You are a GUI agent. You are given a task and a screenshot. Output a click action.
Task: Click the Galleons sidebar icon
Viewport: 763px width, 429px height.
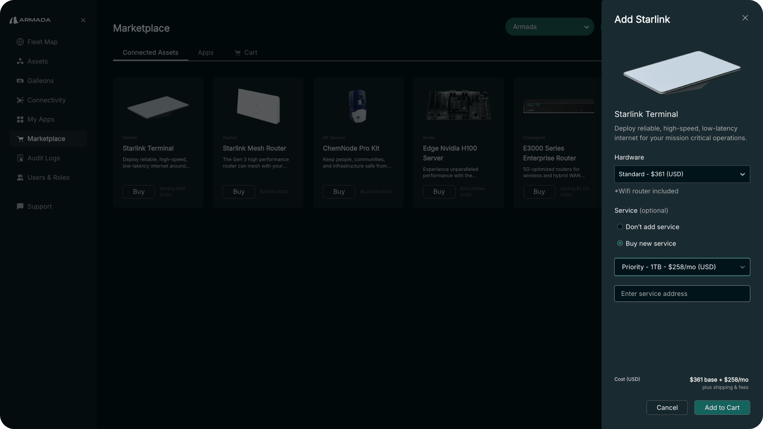click(20, 81)
